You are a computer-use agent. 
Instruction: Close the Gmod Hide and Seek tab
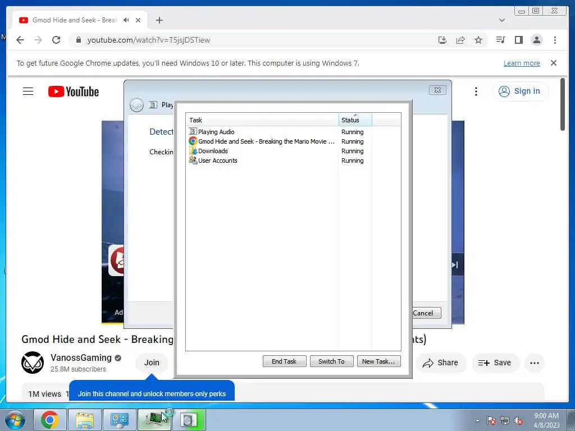(138, 20)
